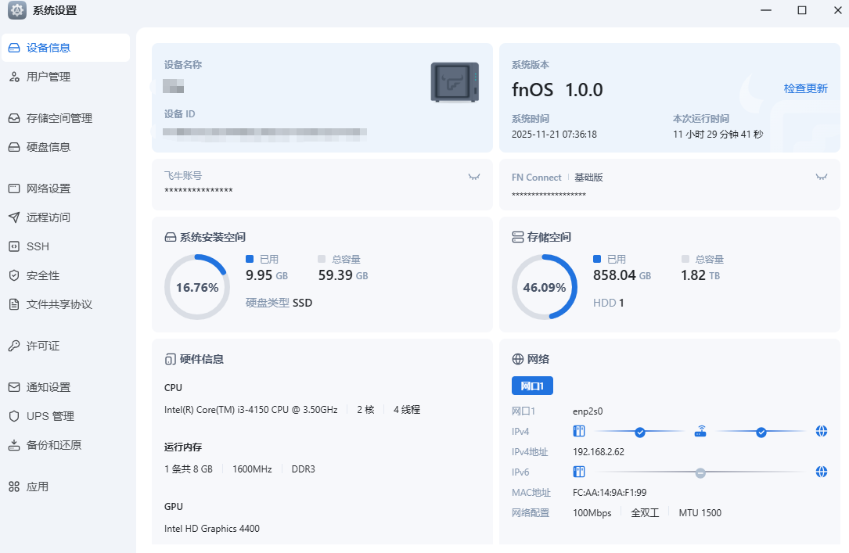Click the 硬盘信息 disk icon
The image size is (849, 553).
13,147
